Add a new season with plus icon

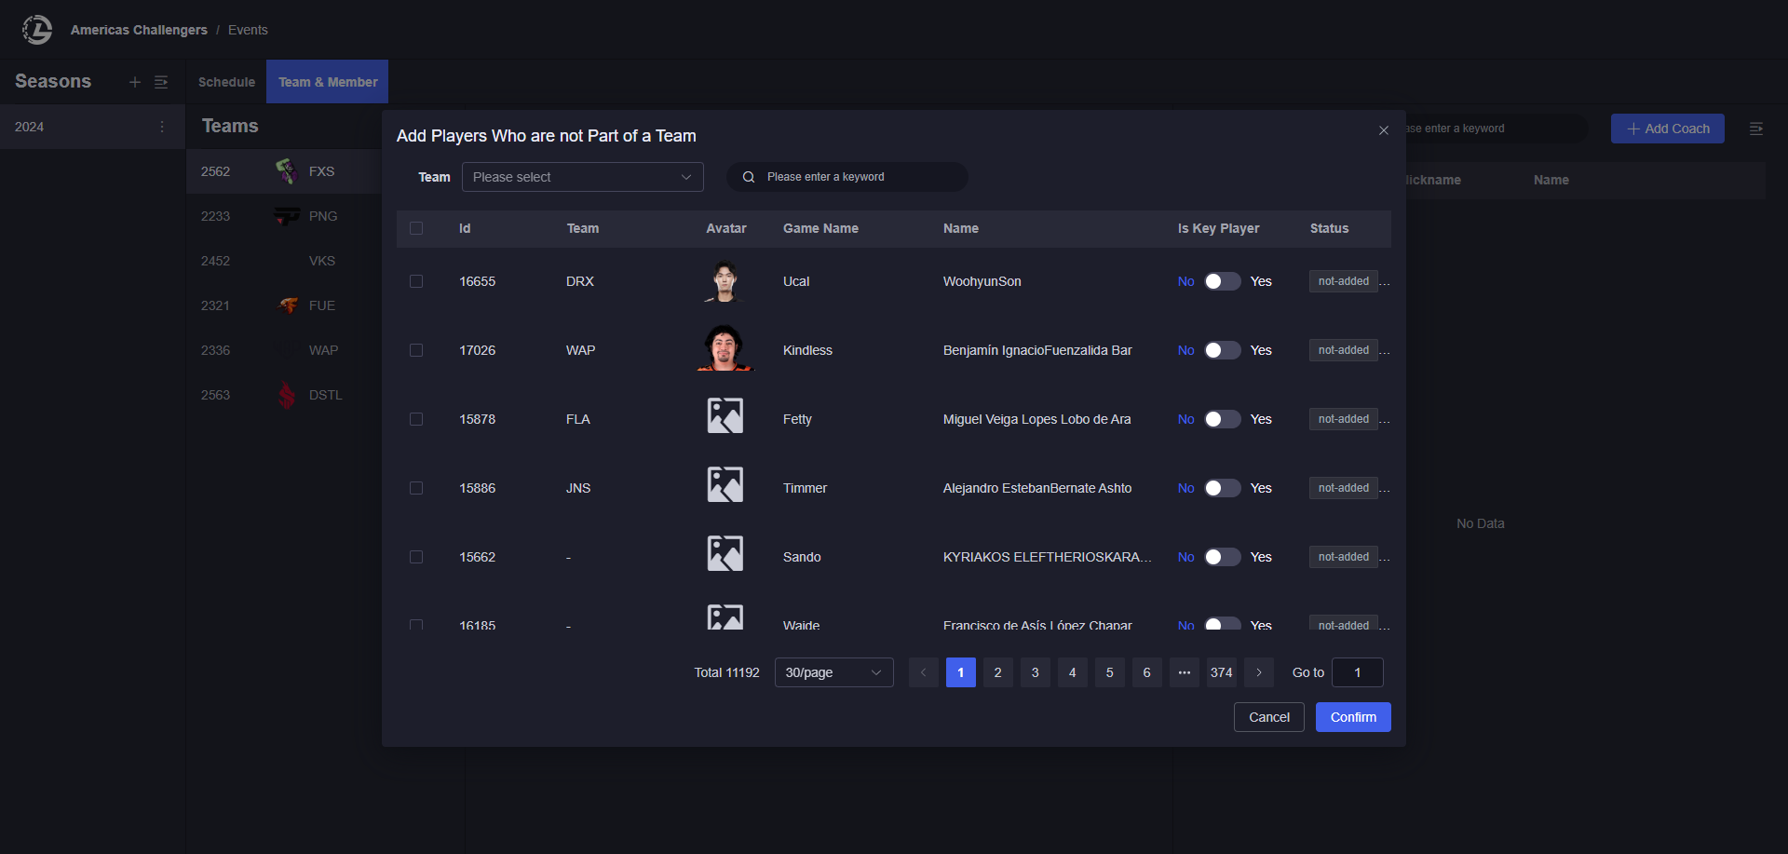135,82
